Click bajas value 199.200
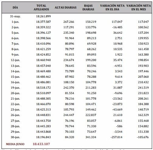 pos(91,60)
